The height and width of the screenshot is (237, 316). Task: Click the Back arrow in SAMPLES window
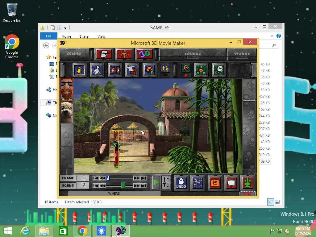pos(46,45)
